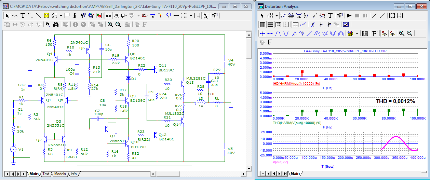Open the numeric output table icon

pyautogui.click(x=365, y=33)
